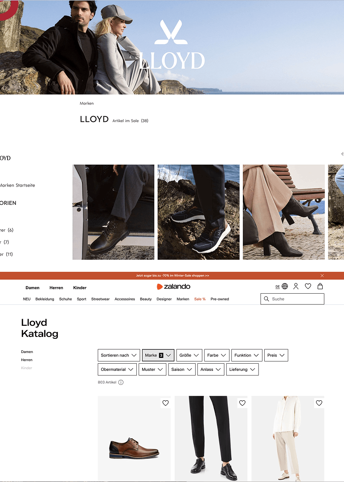Viewport: 344px width, 482px height.
Task: Open the Pre-owned menu item
Action: click(220, 299)
